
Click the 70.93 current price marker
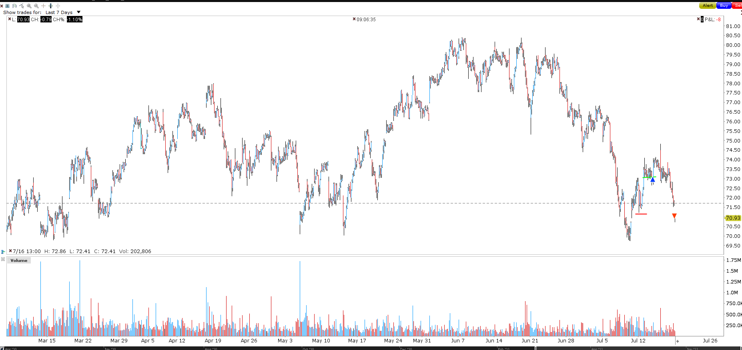click(x=733, y=218)
